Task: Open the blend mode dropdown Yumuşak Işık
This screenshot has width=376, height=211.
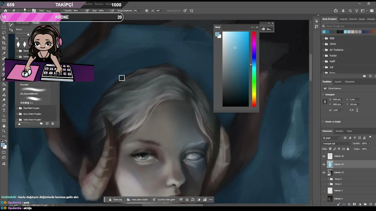Action: pyautogui.click(x=337, y=144)
